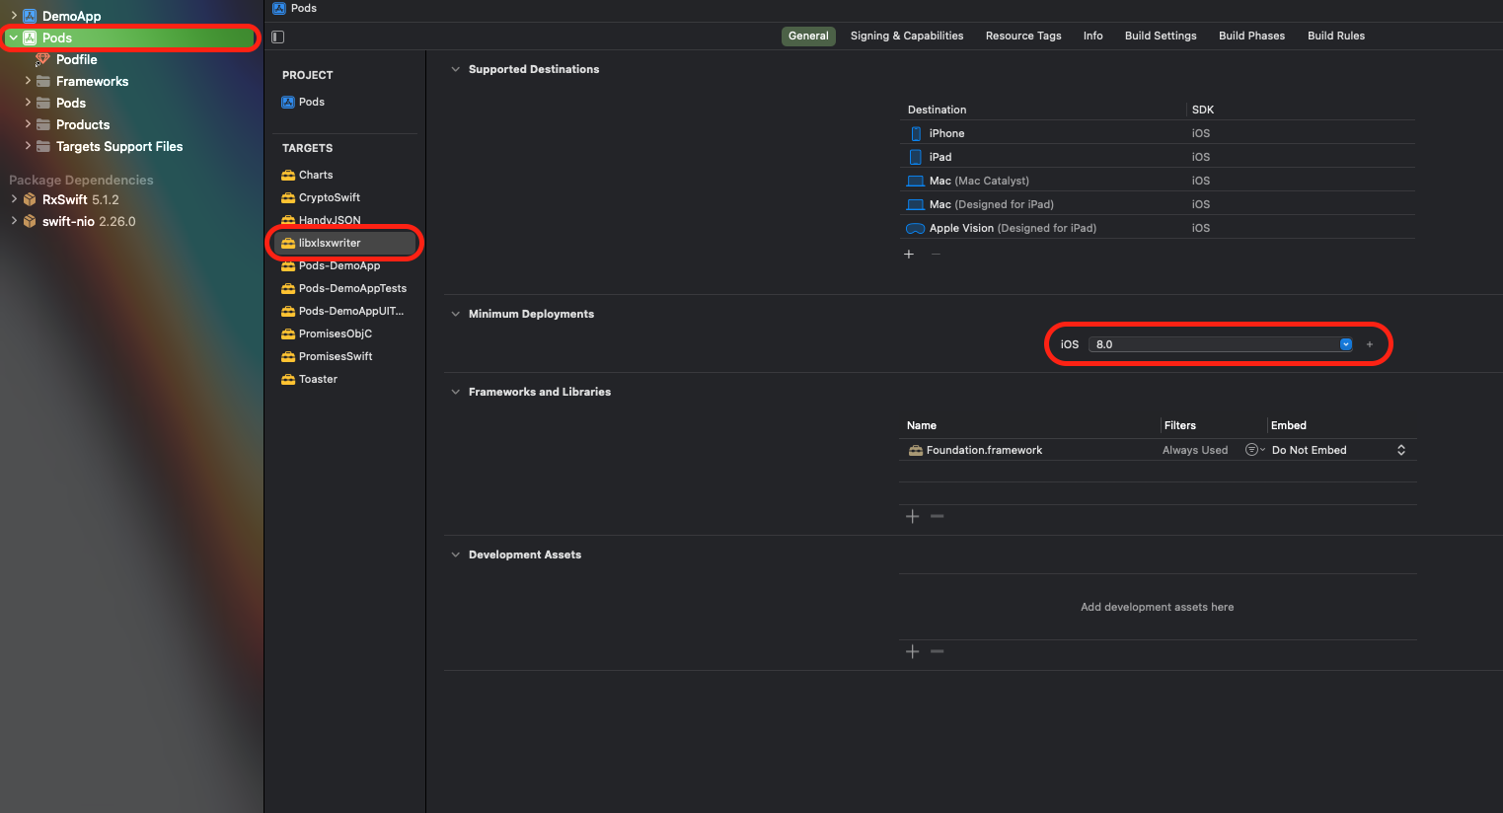Open the iOS deployment version dropdown
The width and height of the screenshot is (1503, 813).
pyautogui.click(x=1346, y=344)
